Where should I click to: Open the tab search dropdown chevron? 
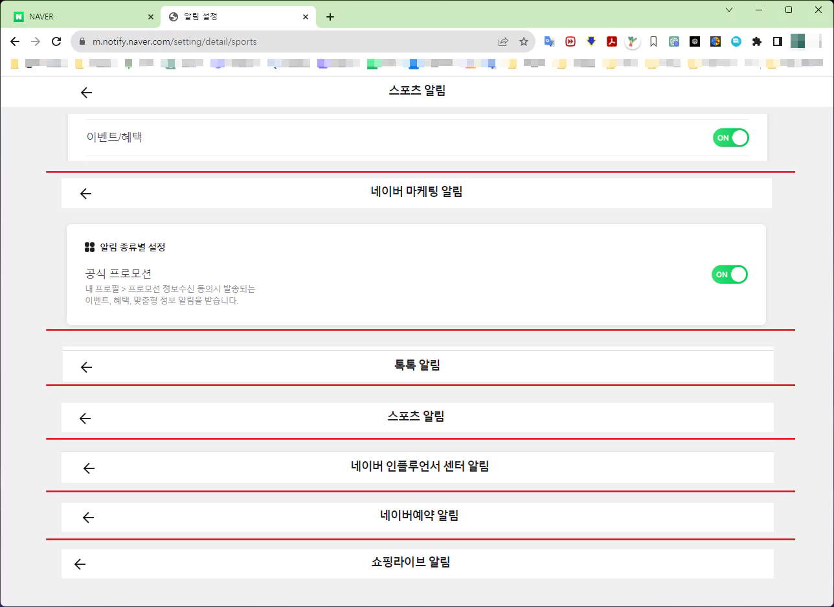coord(729,10)
